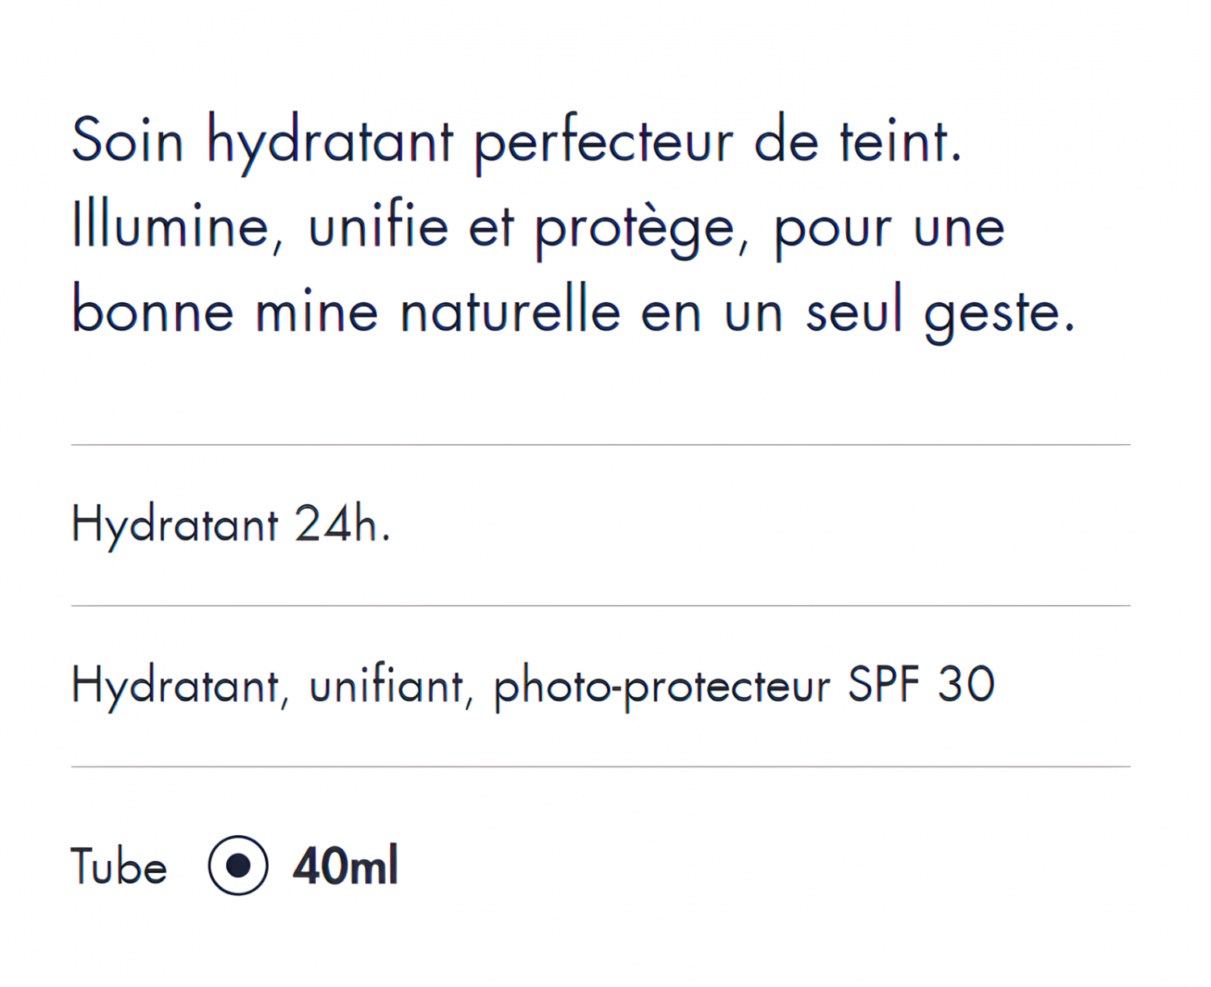The width and height of the screenshot is (1211, 987).
Task: Select the 40ml radio button
Action: click(x=238, y=865)
